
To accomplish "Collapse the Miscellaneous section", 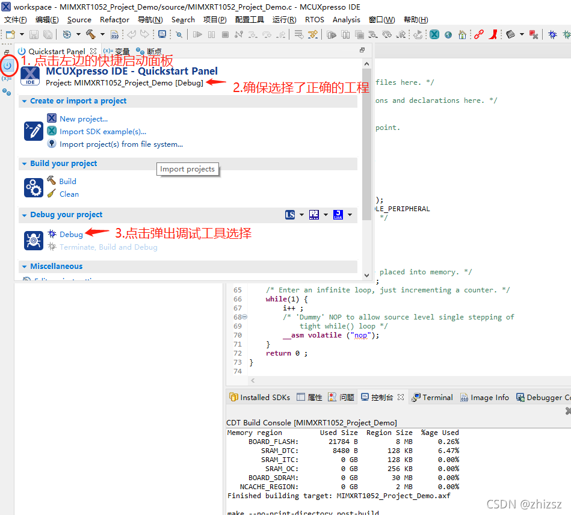I will [x=25, y=267].
